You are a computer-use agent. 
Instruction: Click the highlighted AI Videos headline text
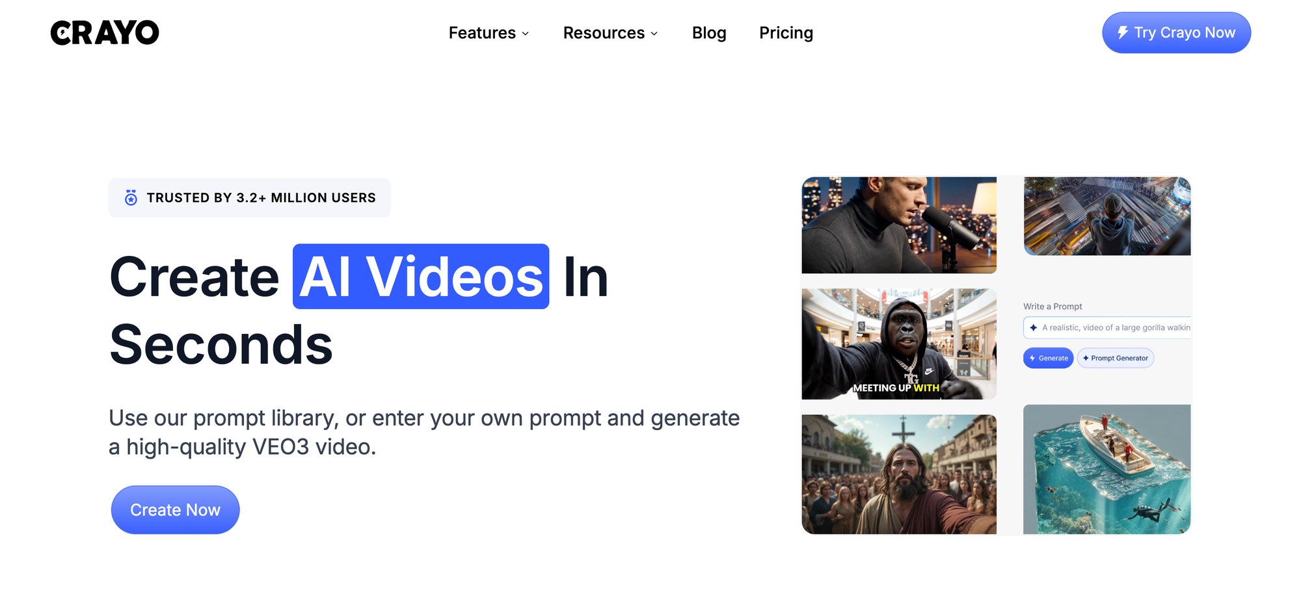click(421, 277)
